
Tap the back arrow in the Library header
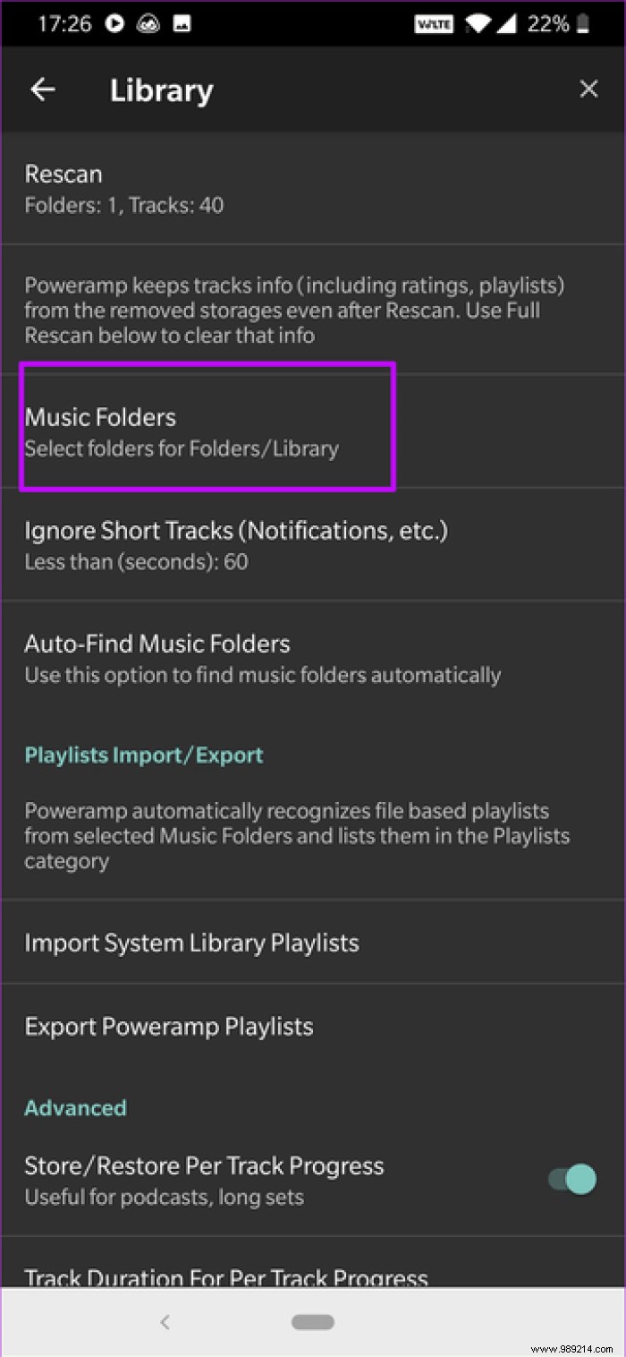[x=42, y=89]
